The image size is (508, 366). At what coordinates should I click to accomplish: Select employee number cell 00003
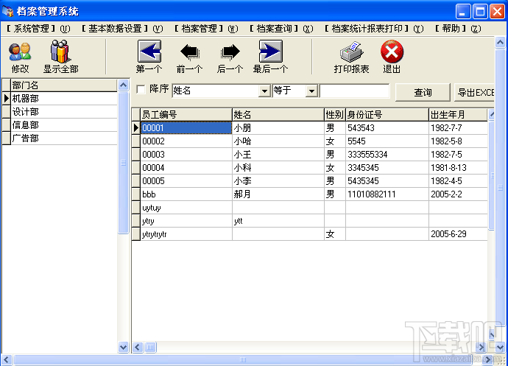coord(186,155)
